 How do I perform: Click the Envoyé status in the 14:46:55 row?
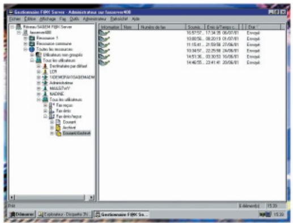tap(253, 62)
